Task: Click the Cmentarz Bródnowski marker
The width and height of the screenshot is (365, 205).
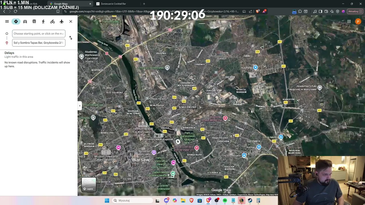Action: pyautogui.click(x=167, y=67)
